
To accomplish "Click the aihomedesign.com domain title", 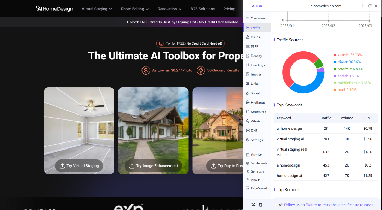I will coord(326,6).
